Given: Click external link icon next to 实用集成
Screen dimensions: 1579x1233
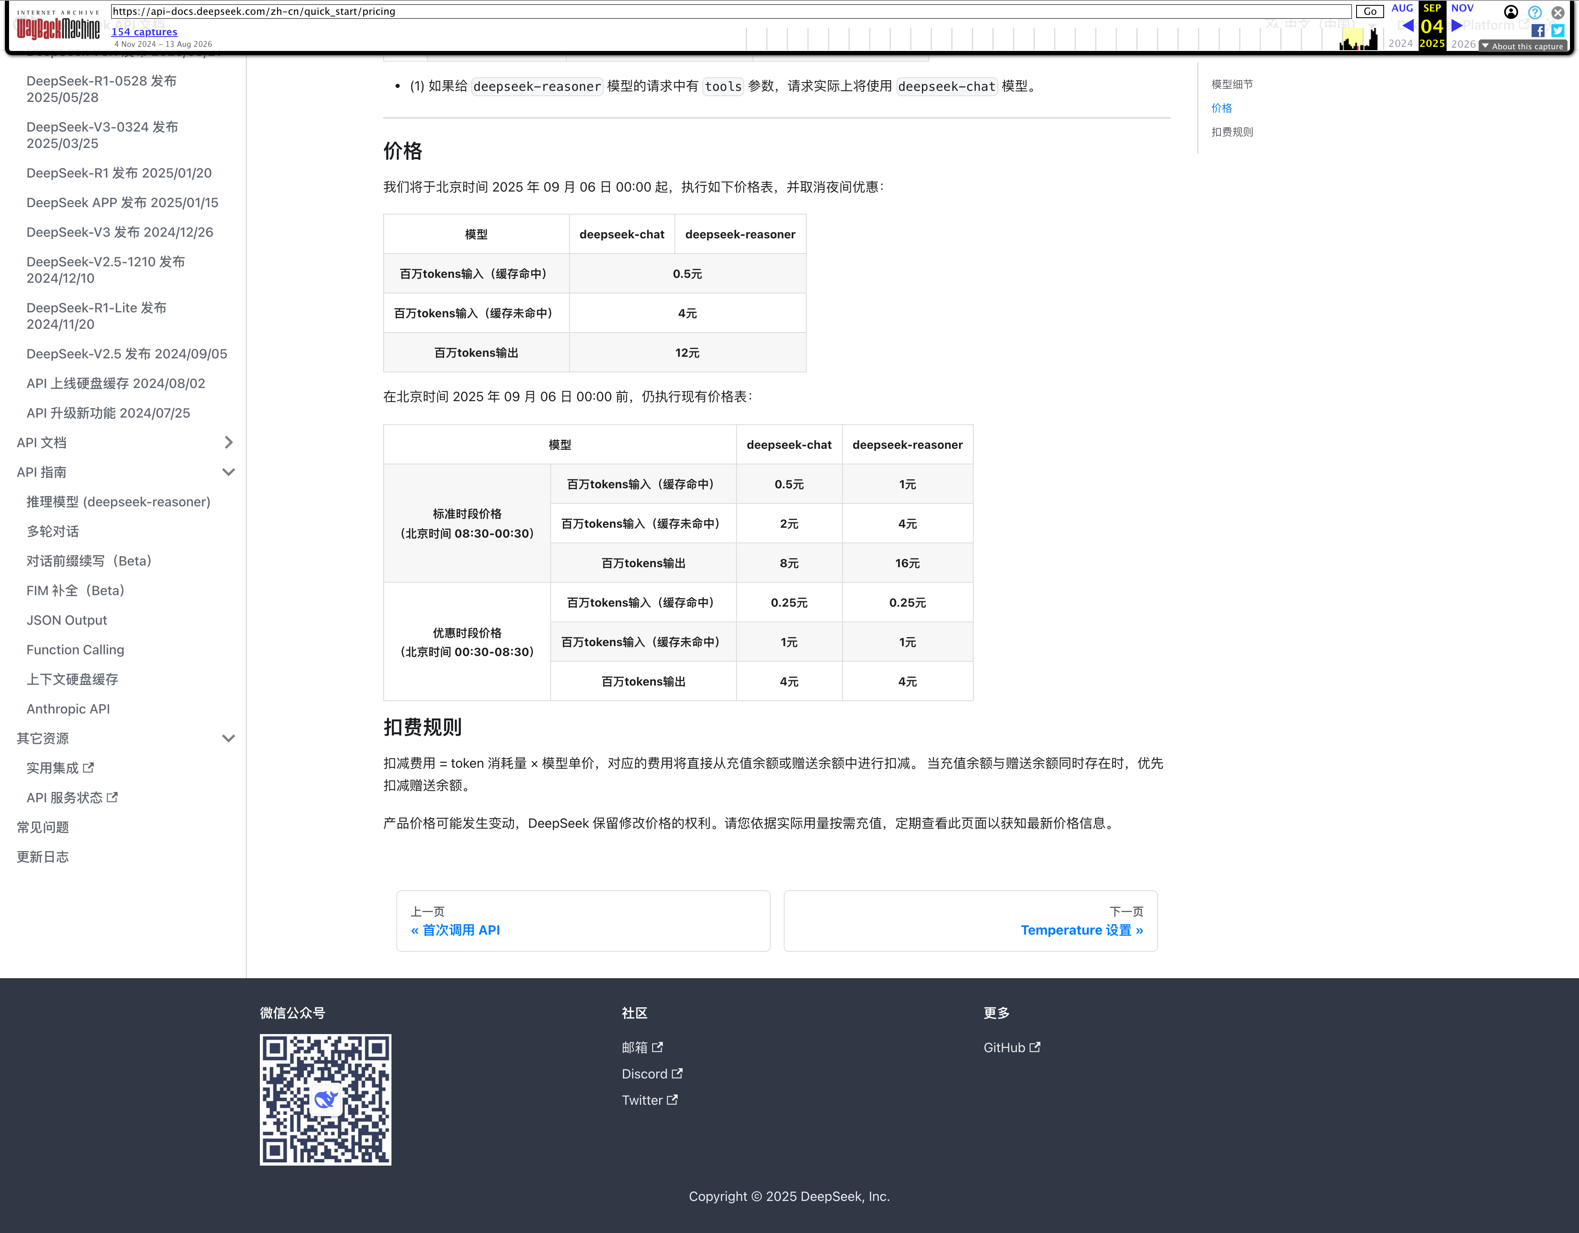Looking at the screenshot, I should pyautogui.click(x=88, y=768).
